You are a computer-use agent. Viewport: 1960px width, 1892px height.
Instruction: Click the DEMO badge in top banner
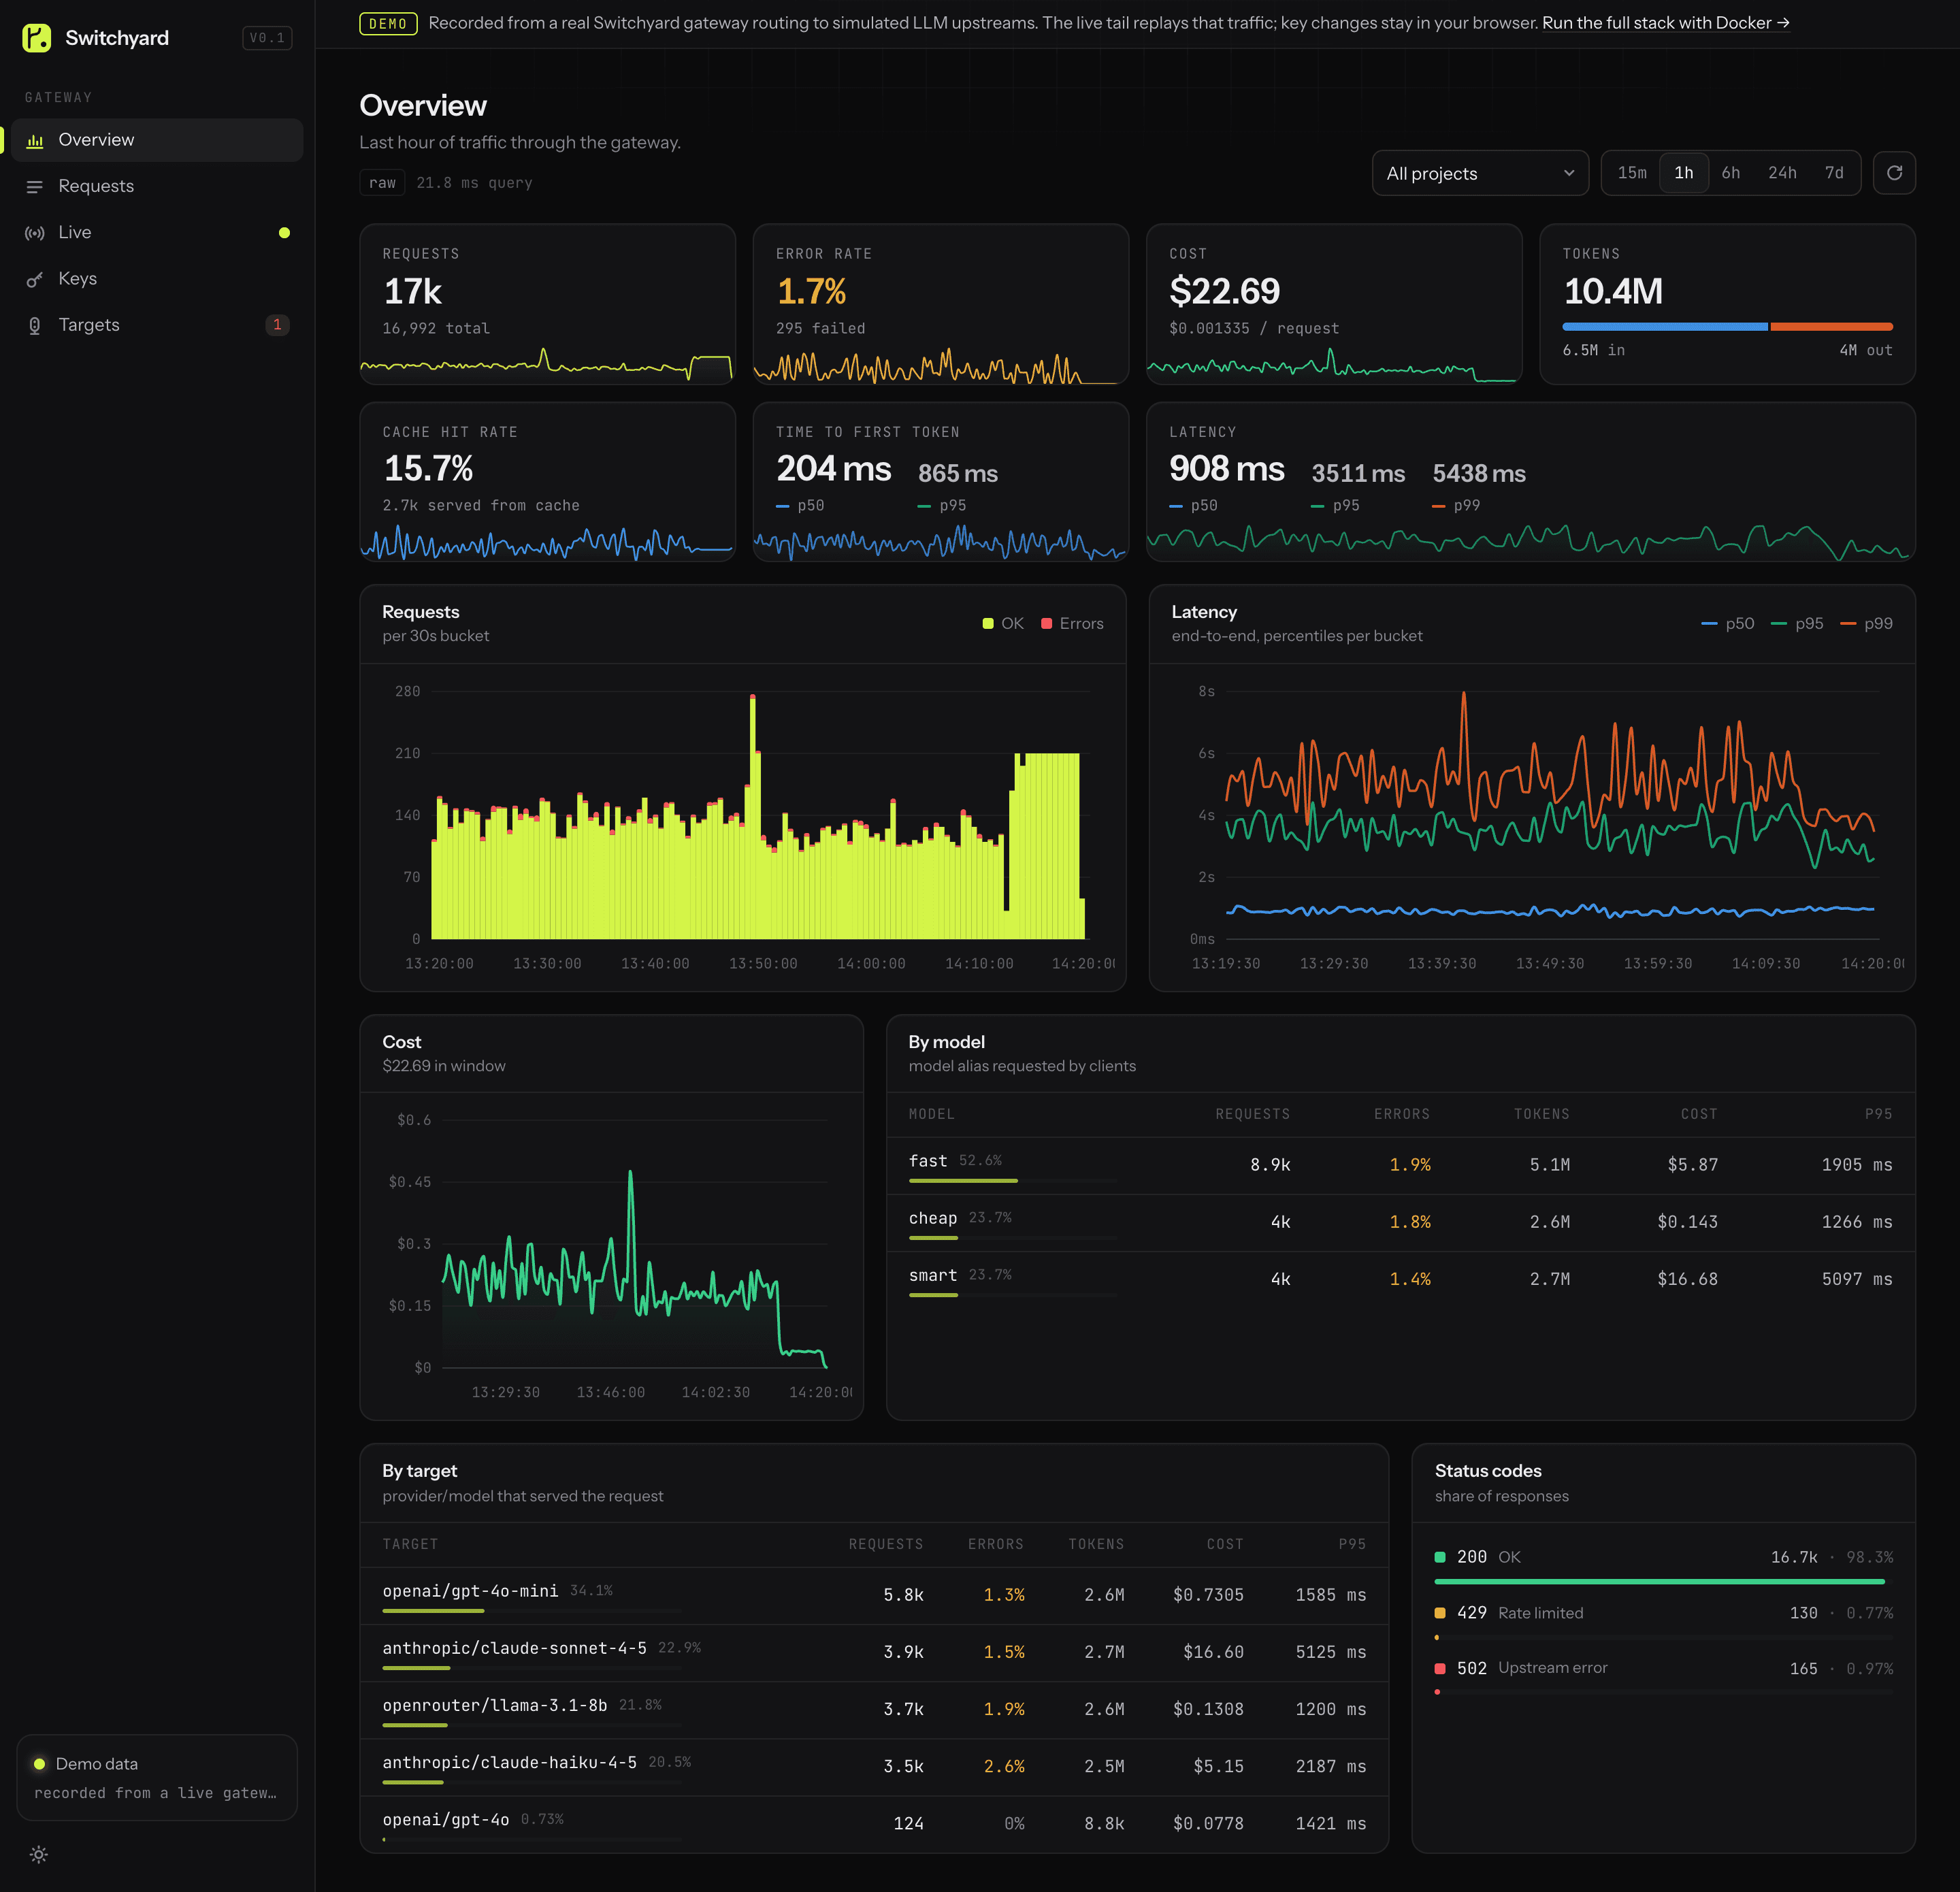[x=388, y=23]
